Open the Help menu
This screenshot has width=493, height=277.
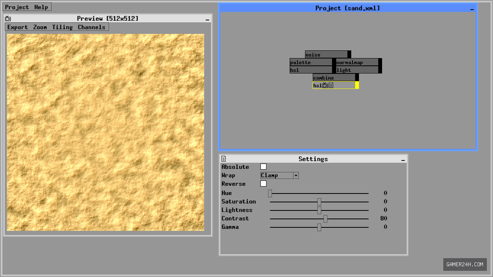coord(41,7)
